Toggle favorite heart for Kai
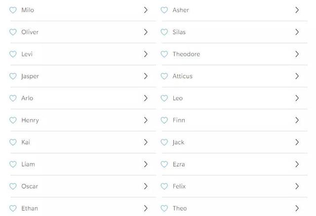The width and height of the screenshot is (316, 216). coord(13,142)
